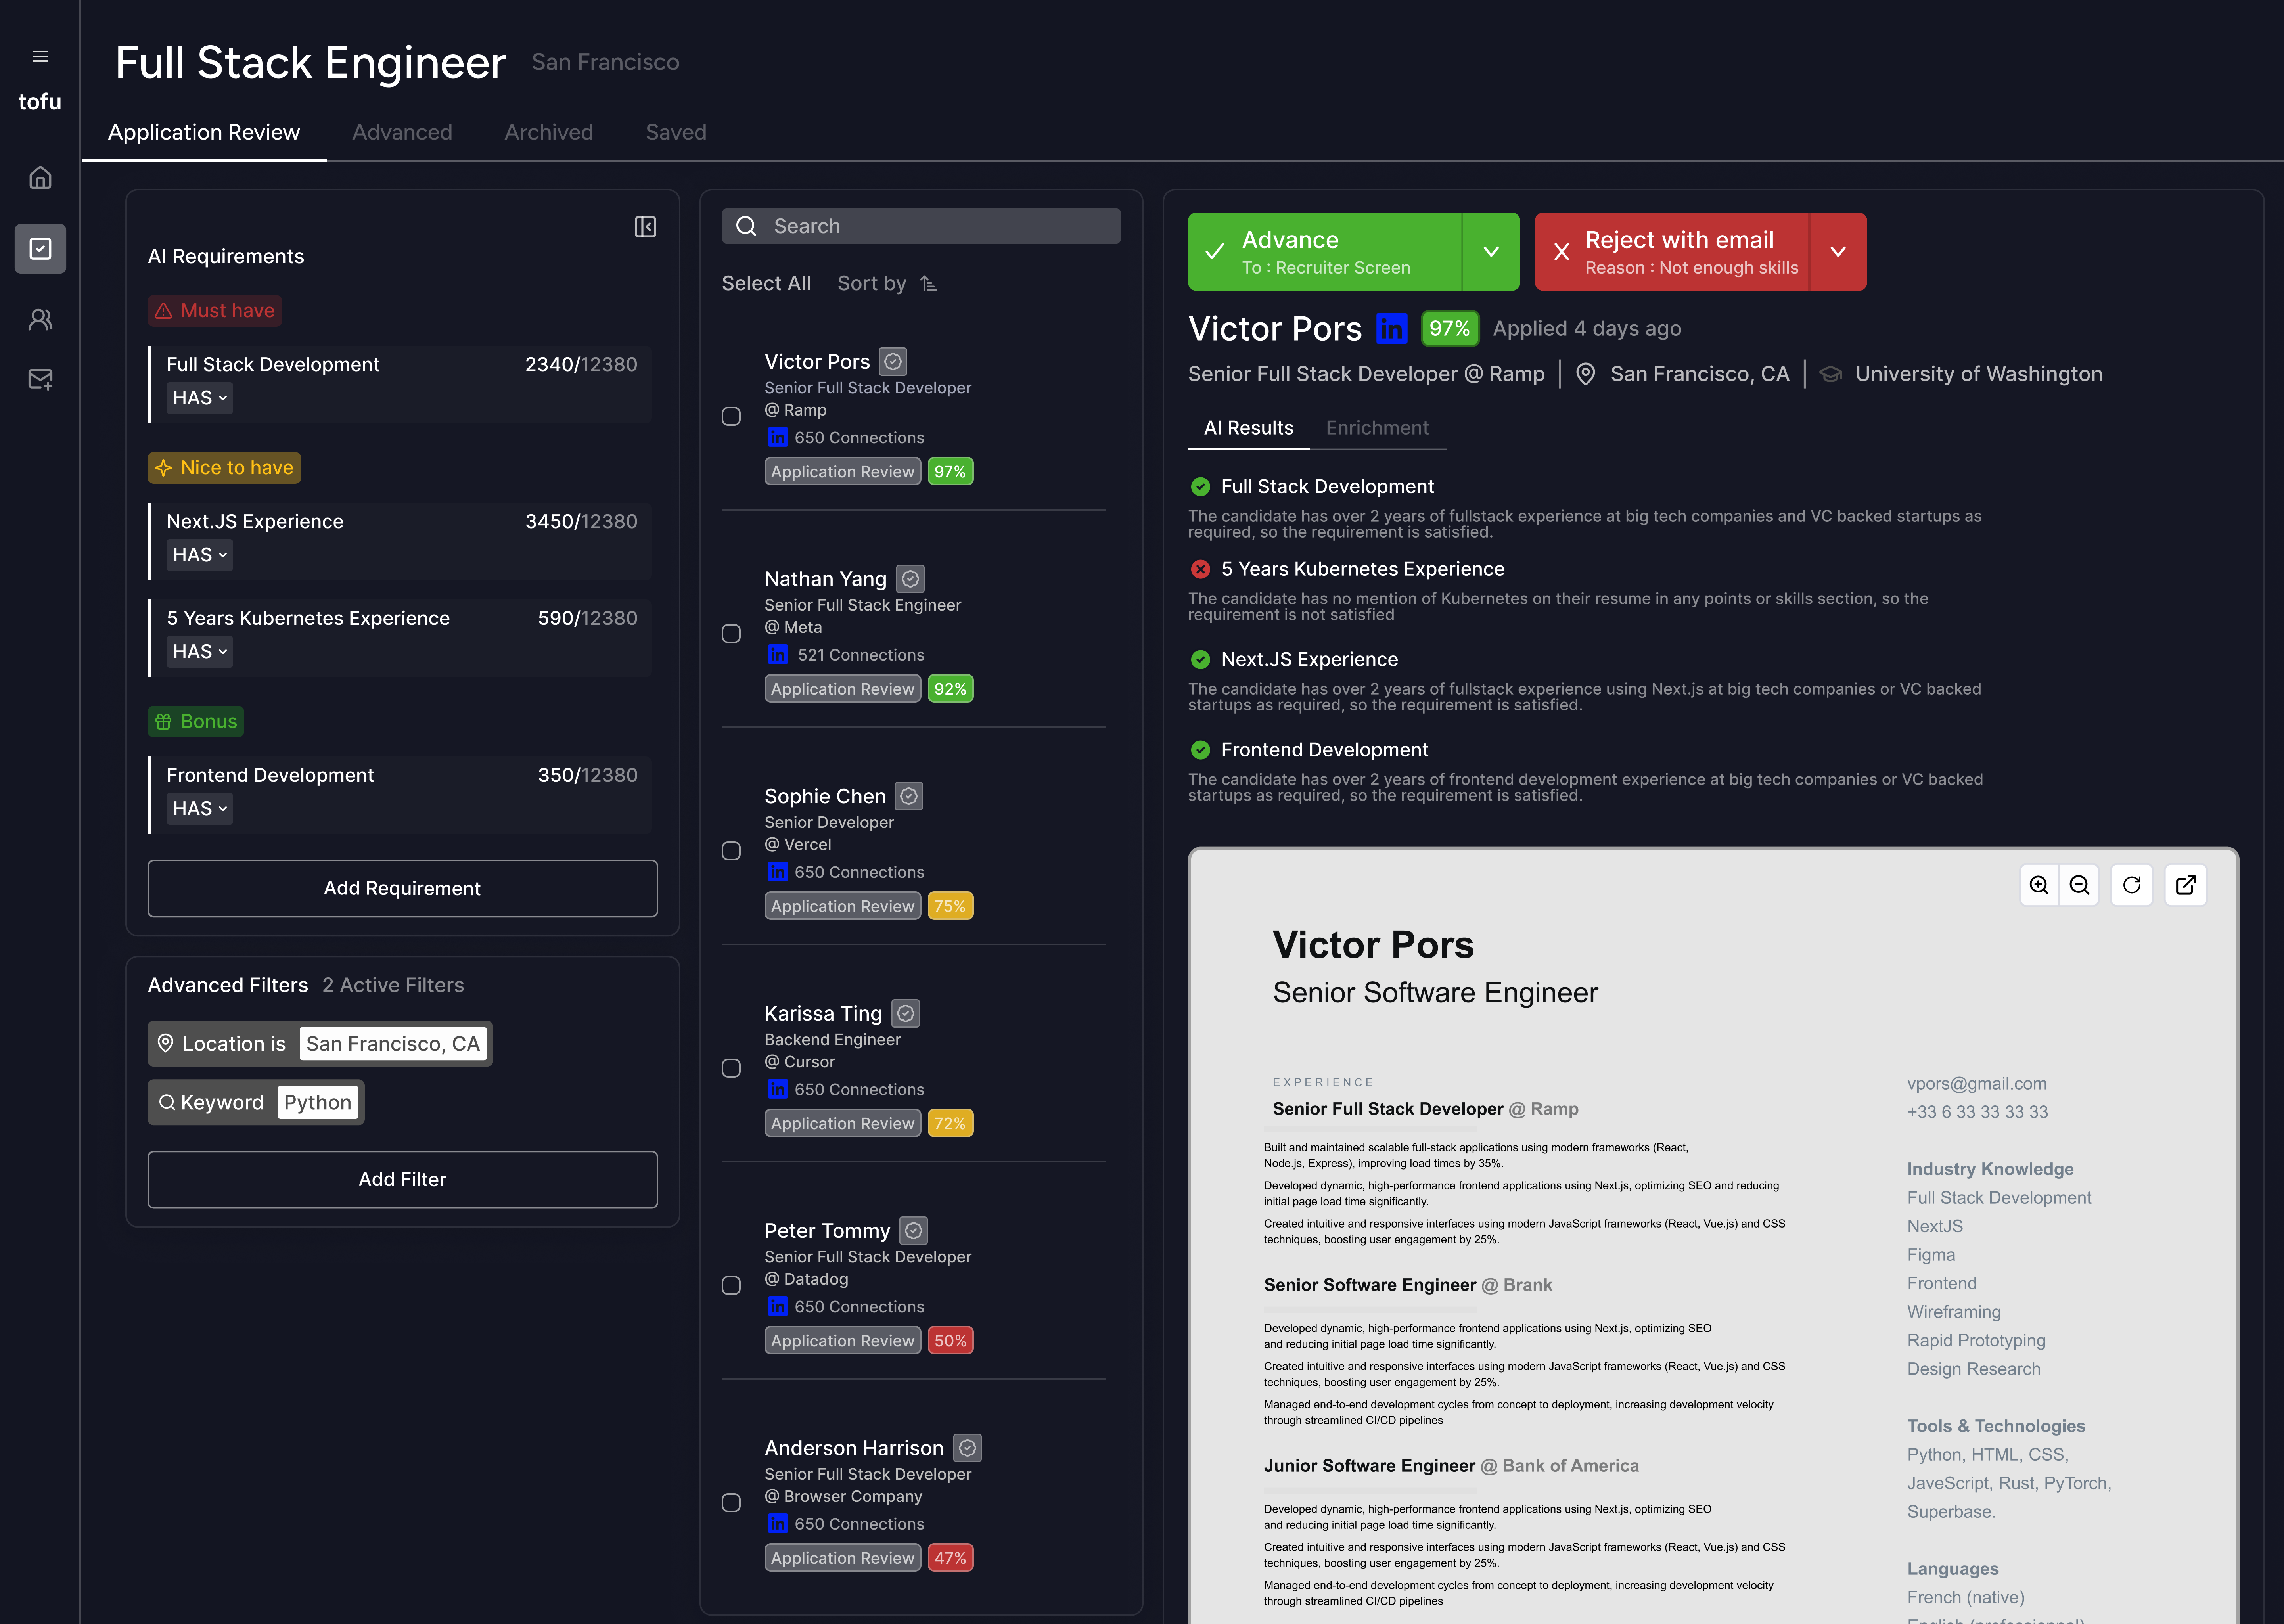Screen dimensions: 2284x1624
Task: Click Add Filter button
Action: [x=403, y=1179]
